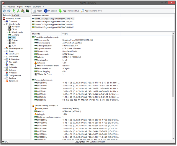The height and width of the screenshot is (146, 177).
Task: Open the ? help menu
Action: click(x=43, y=7)
